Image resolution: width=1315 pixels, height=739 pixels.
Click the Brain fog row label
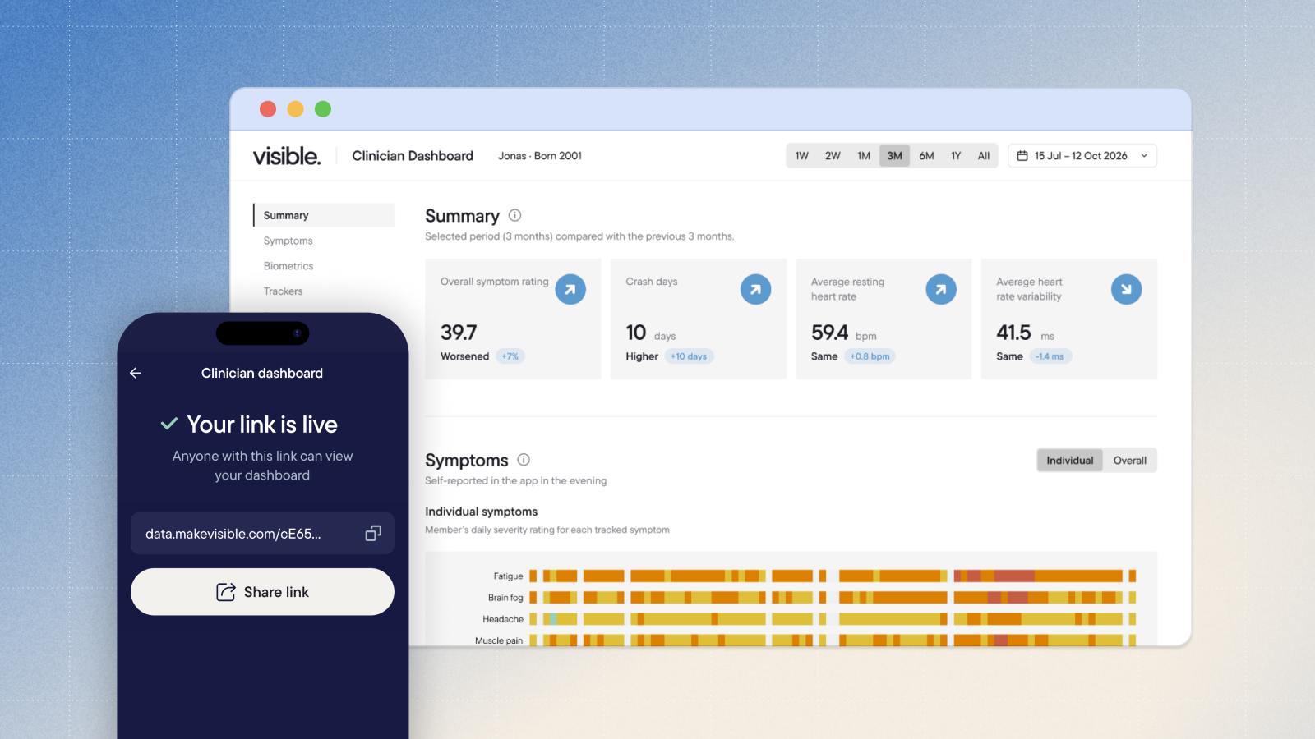point(505,598)
